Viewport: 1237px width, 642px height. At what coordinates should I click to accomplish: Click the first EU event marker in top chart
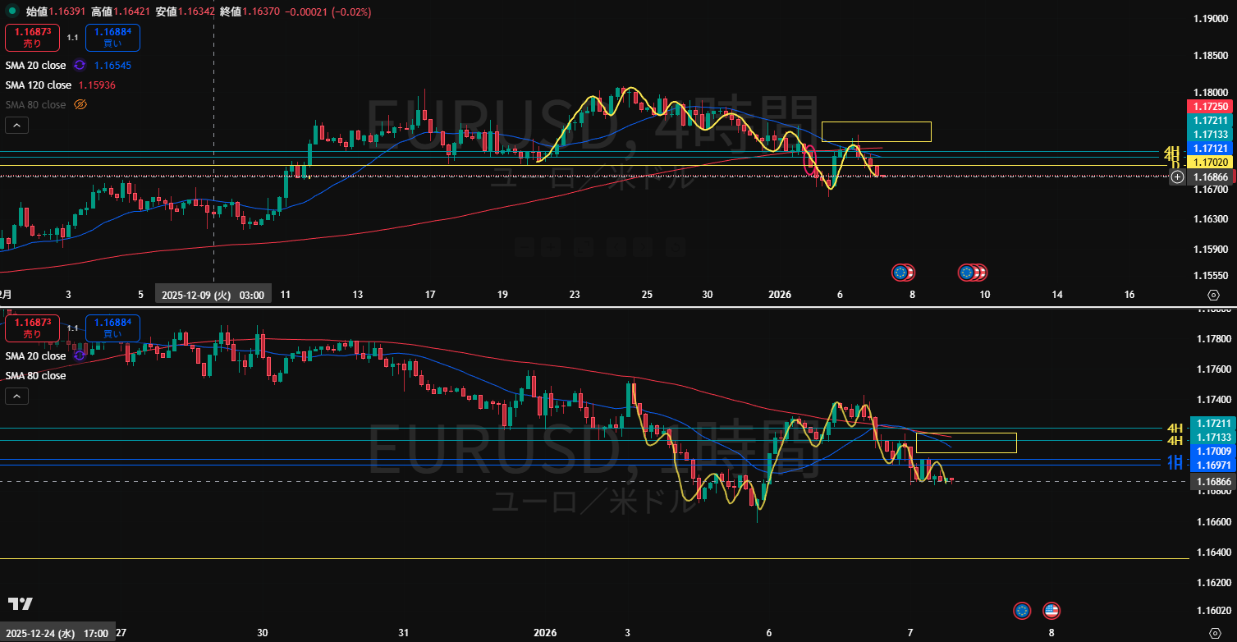(902, 272)
